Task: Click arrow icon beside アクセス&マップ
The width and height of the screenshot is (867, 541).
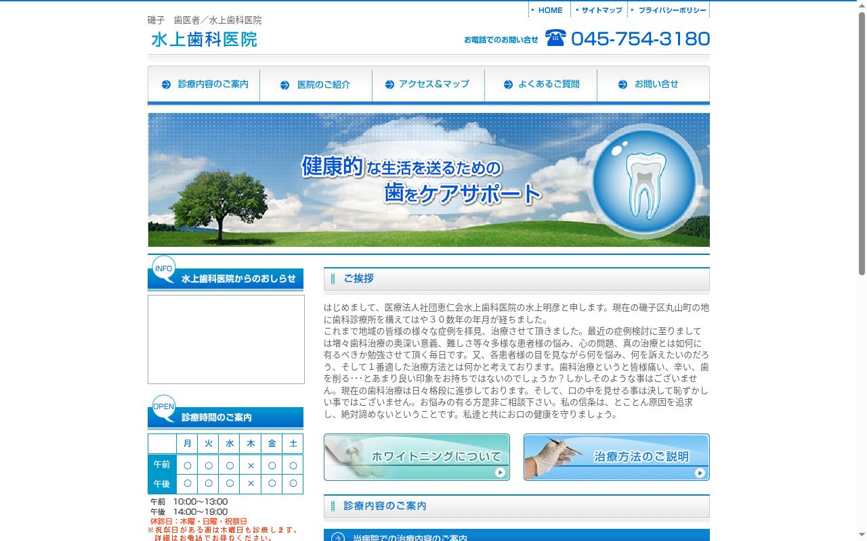Action: coord(389,85)
